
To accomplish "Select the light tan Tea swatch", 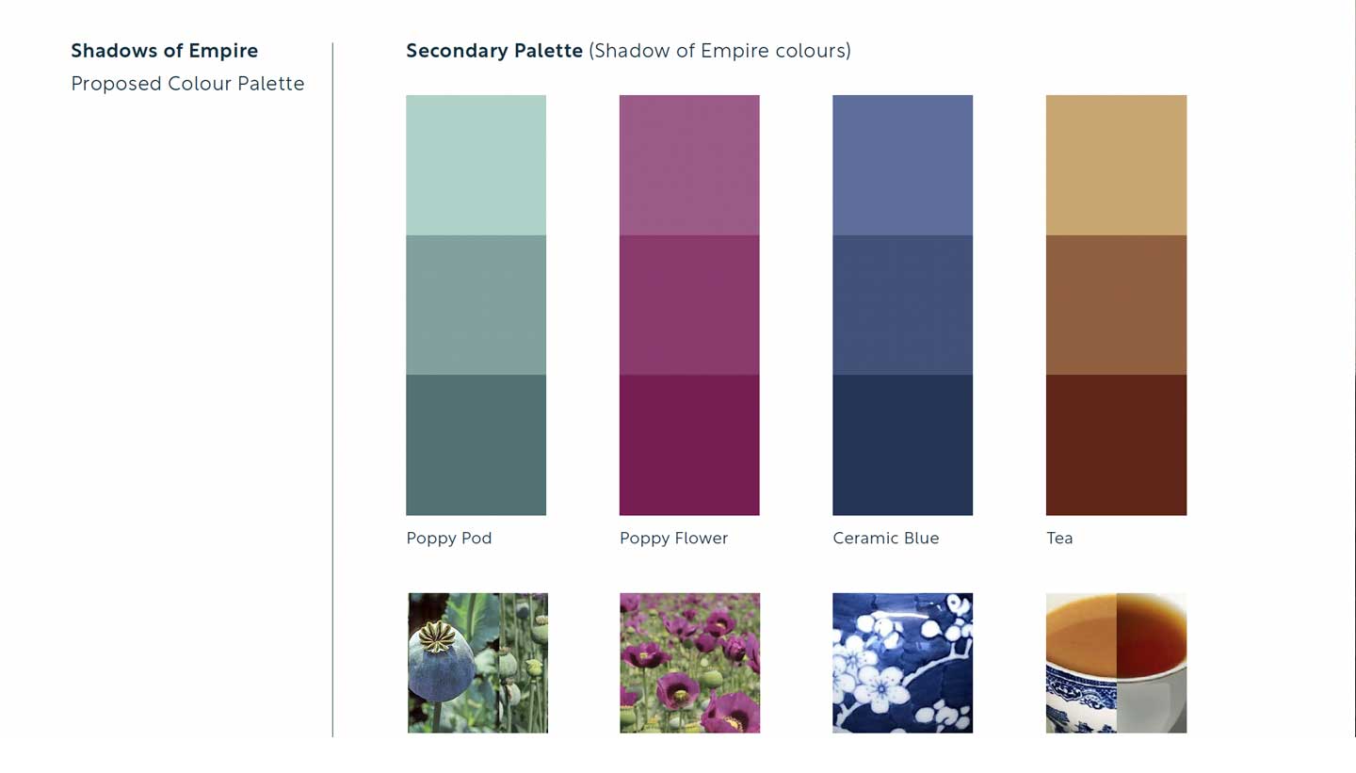I will 1116,165.
